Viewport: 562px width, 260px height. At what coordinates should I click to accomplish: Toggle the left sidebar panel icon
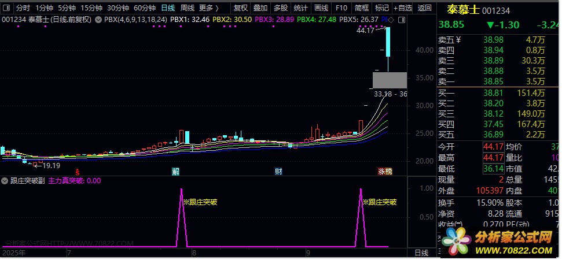tap(6, 8)
